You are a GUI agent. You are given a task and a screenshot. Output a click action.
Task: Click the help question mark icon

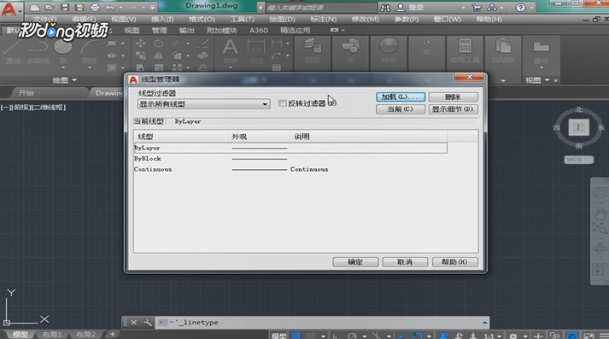[520, 8]
